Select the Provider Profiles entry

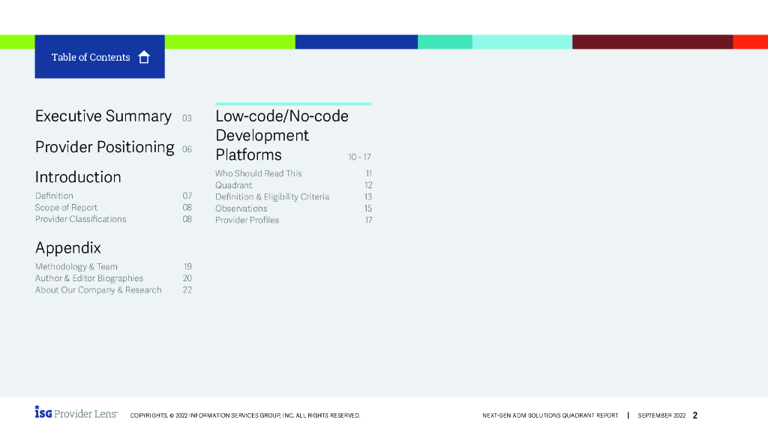(247, 220)
